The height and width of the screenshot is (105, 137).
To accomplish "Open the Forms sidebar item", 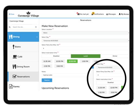I will (23, 86).
